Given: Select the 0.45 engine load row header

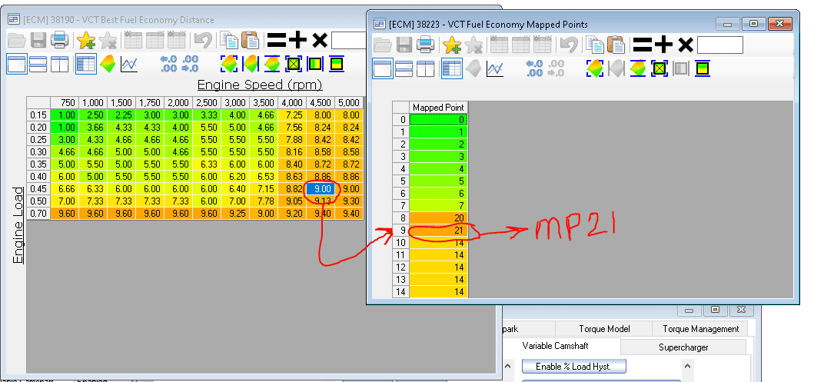Looking at the screenshot, I should click(38, 189).
